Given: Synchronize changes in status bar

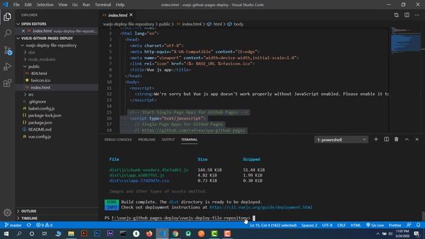Looking at the screenshot, I should pyautogui.click(x=29, y=225).
